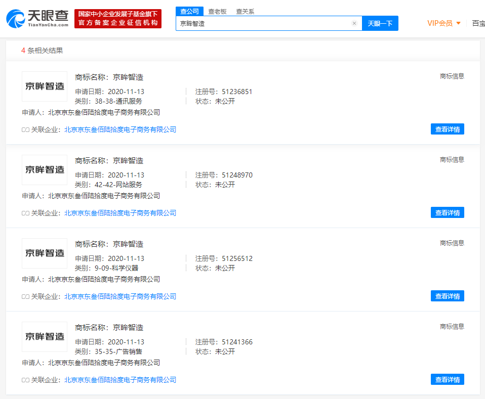The width and height of the screenshot is (485, 399).
Task: Click 商标信息 label on 51236851 result
Action: [452, 76]
